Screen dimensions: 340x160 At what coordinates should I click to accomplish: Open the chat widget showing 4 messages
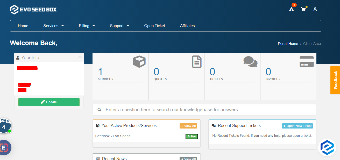coord(4,126)
